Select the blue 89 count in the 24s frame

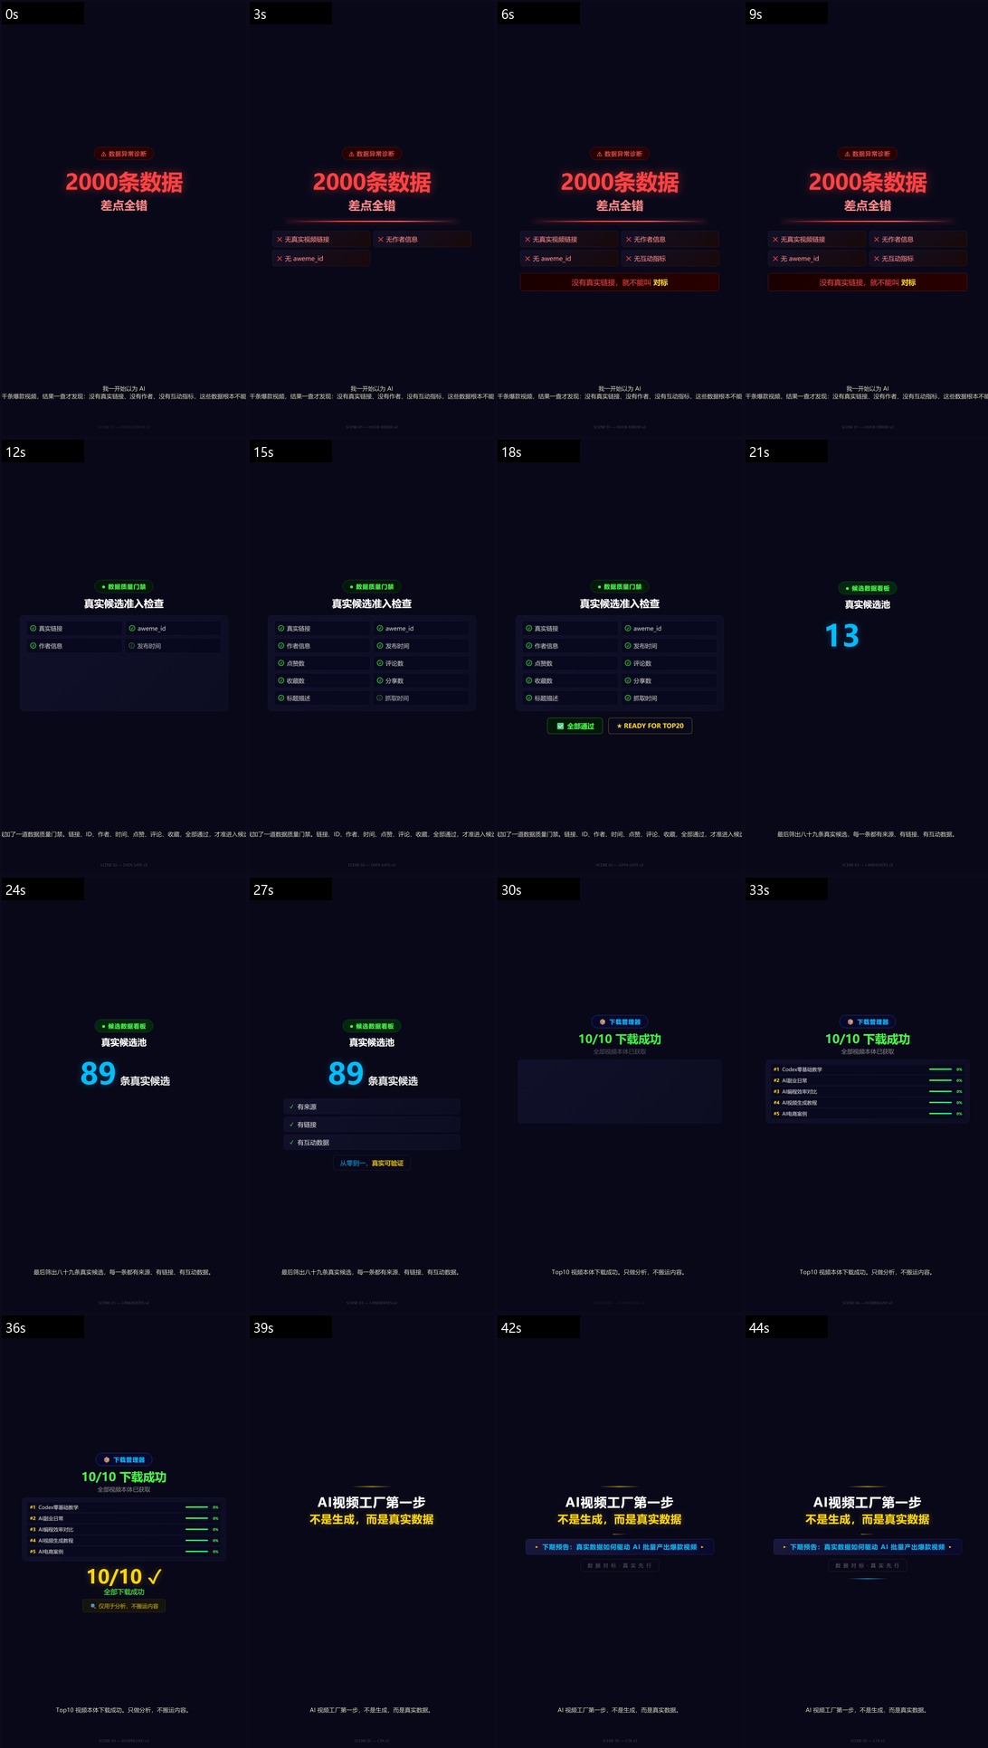pyautogui.click(x=98, y=1073)
